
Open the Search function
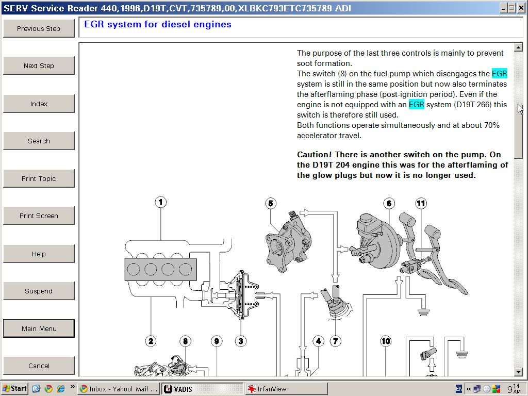click(x=39, y=141)
